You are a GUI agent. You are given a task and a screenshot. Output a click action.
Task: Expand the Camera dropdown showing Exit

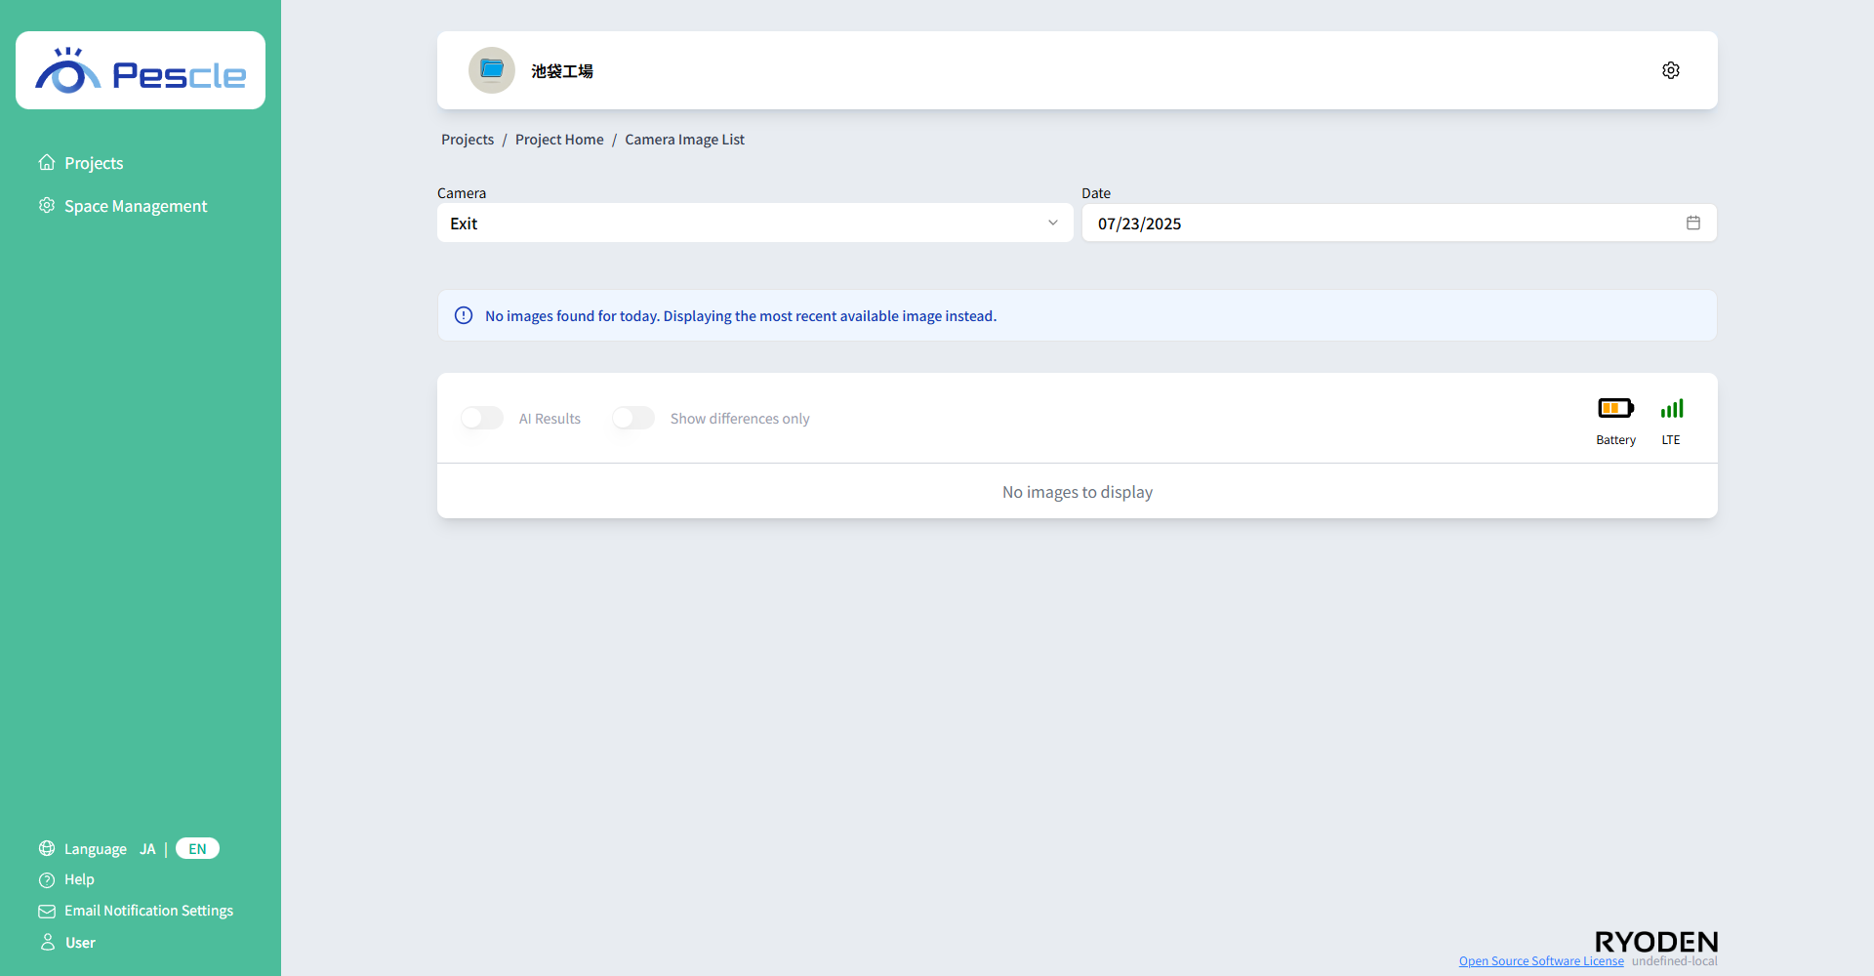[x=742, y=224]
